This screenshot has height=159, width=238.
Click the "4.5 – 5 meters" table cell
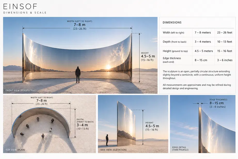[x=204, y=51]
